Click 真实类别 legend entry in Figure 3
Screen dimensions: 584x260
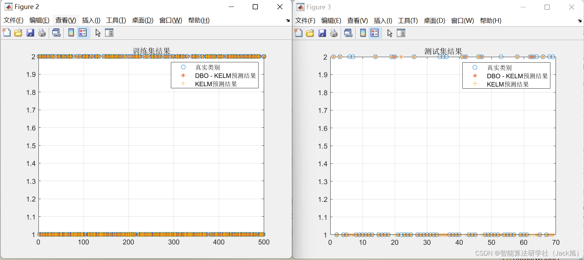click(x=499, y=68)
